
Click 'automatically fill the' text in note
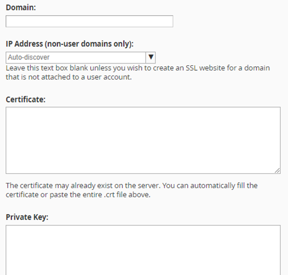tap(224, 186)
